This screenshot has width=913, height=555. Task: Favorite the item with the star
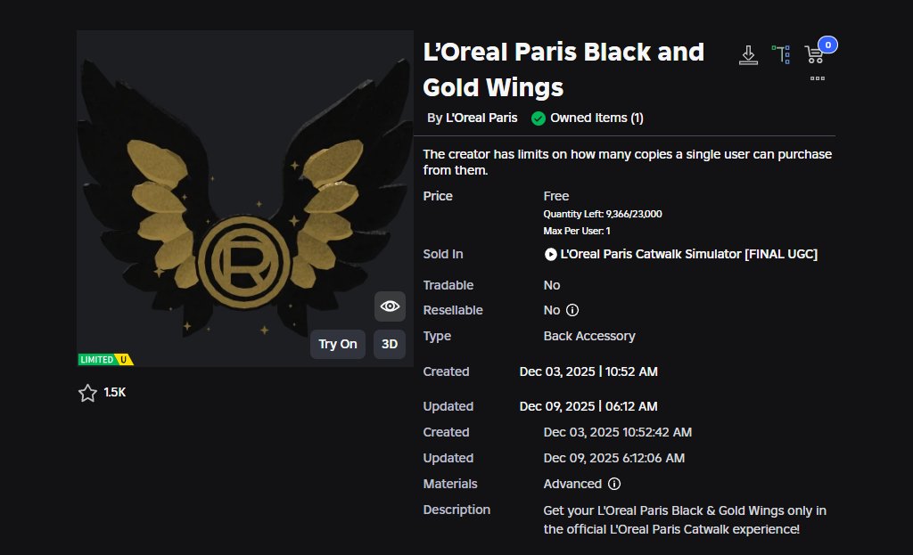point(87,392)
